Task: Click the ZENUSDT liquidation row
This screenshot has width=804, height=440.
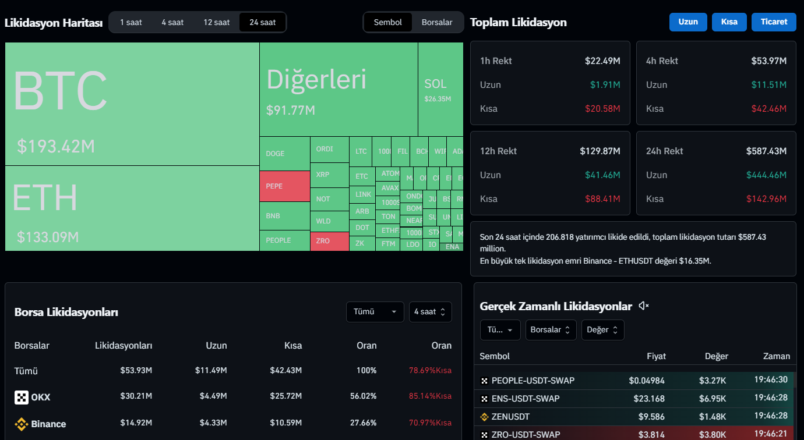Action: pos(635,417)
